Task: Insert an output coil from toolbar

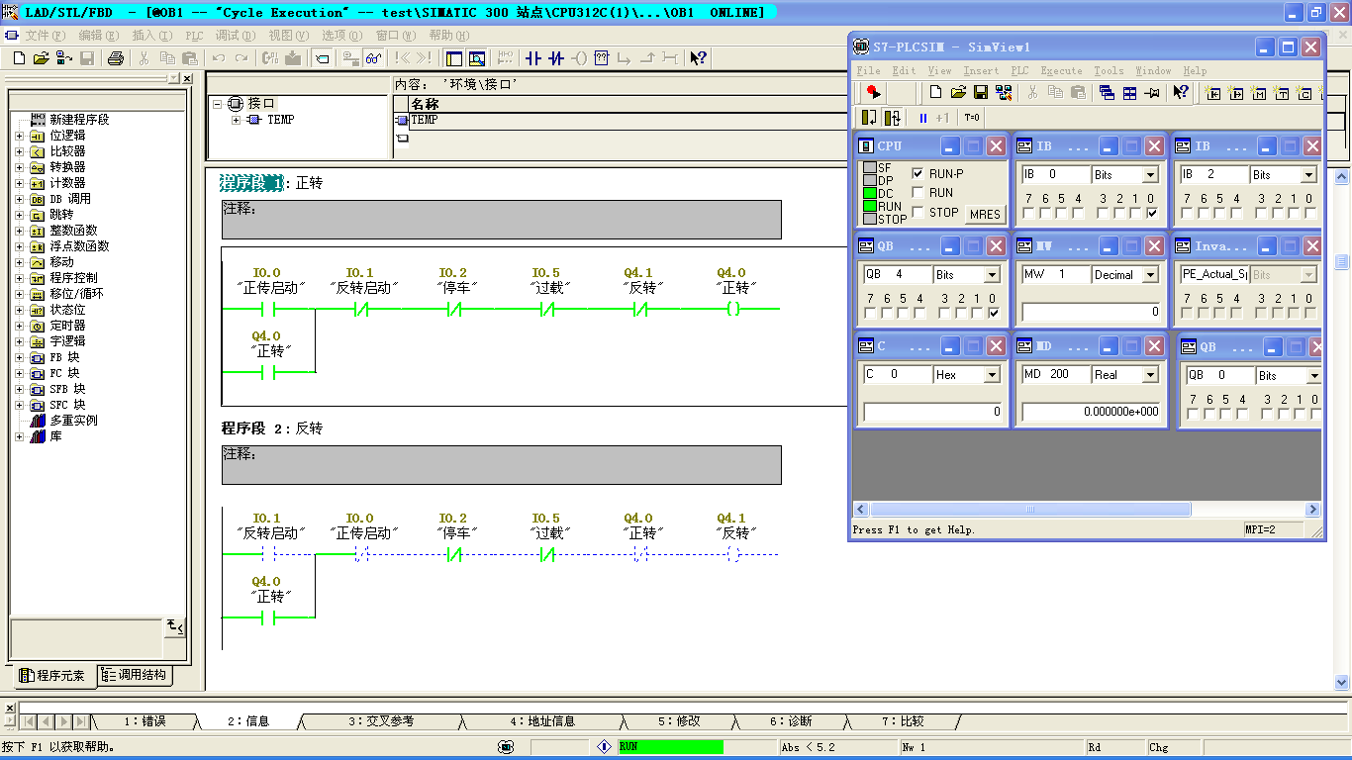Action: pos(579,58)
